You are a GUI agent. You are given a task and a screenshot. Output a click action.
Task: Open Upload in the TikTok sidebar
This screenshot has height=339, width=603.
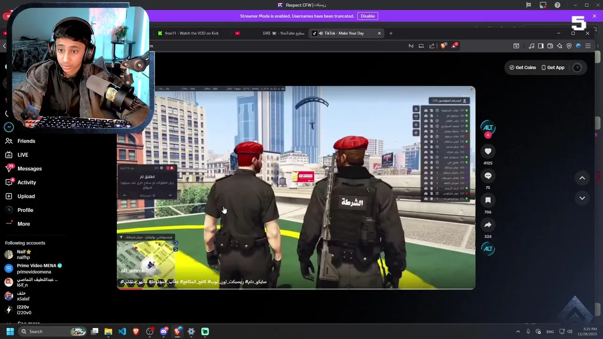20,196
